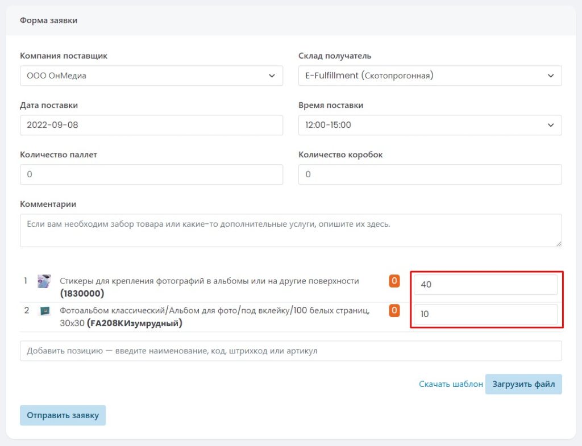Focus the box quantity field
This screenshot has height=446, width=582.
tap(430, 174)
